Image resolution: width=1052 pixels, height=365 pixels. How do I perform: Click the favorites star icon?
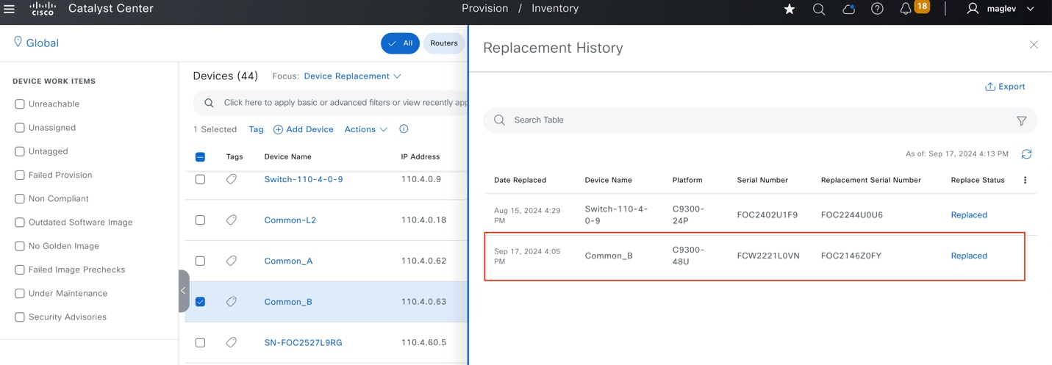pyautogui.click(x=789, y=9)
